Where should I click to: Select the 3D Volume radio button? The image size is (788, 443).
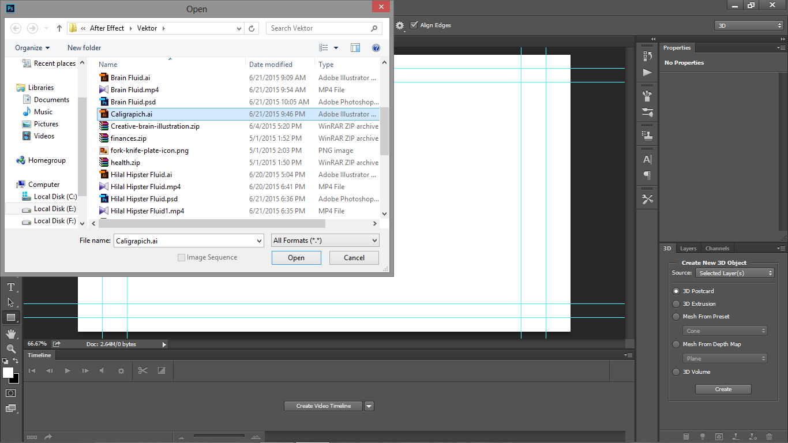(x=676, y=372)
